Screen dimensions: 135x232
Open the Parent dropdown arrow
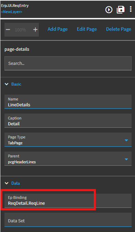coord(126,159)
